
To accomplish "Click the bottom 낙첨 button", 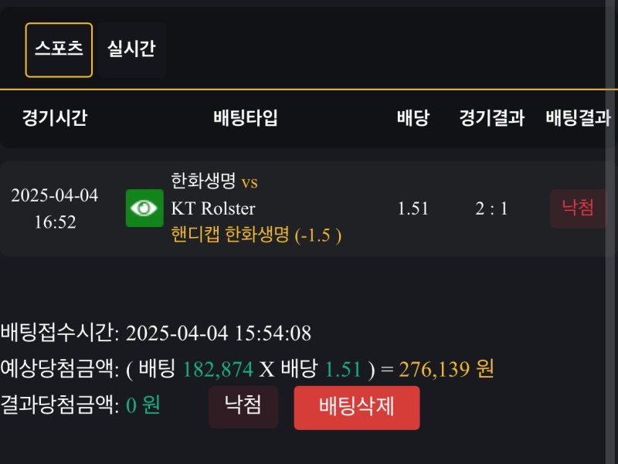I will 243,407.
